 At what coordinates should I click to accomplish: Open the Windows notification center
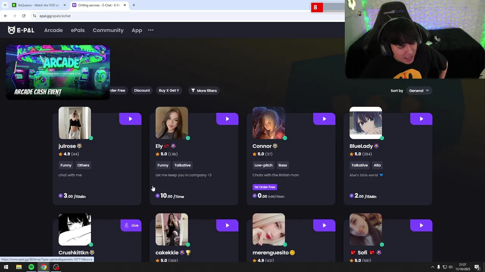click(x=477, y=267)
